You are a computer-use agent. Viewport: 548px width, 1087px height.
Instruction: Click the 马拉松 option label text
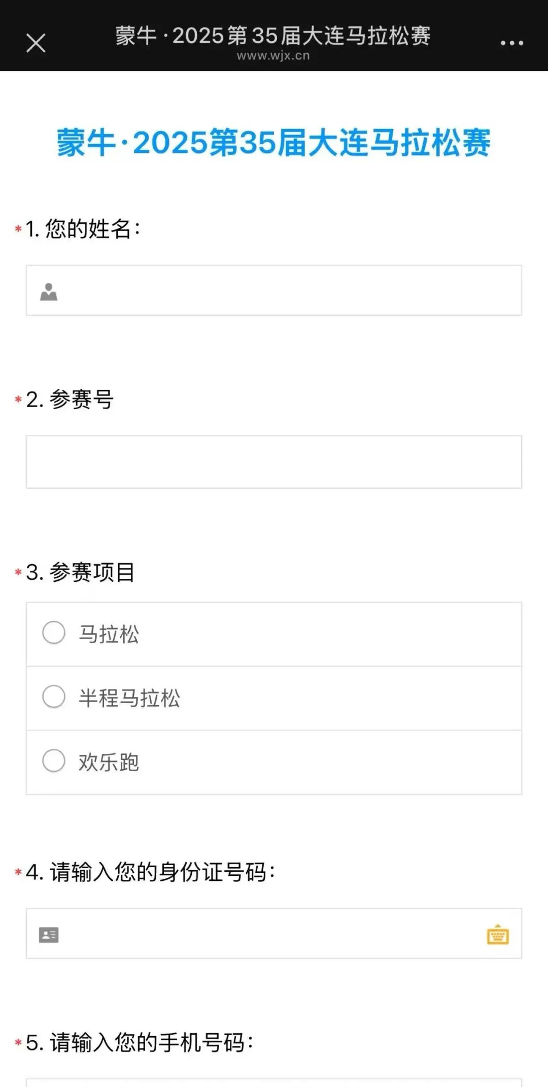pyautogui.click(x=109, y=634)
